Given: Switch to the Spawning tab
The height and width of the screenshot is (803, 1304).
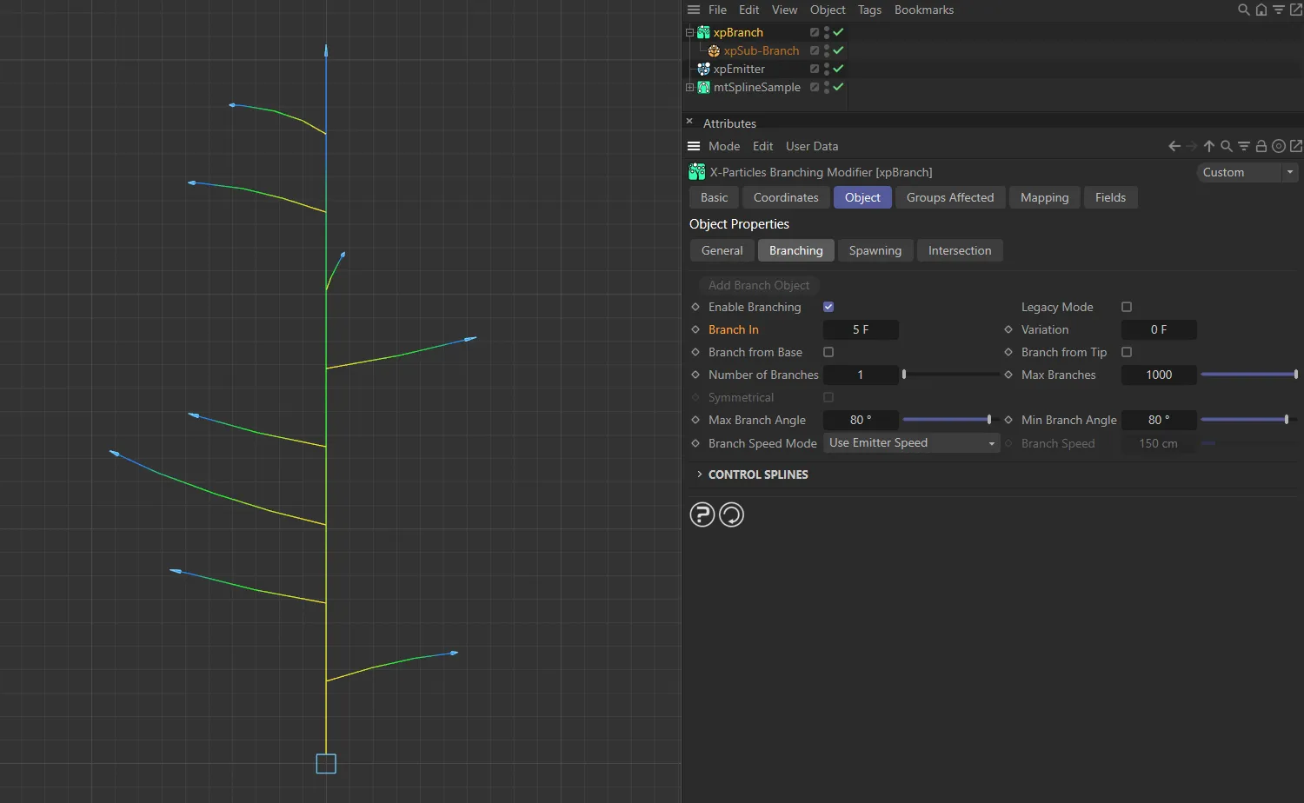Looking at the screenshot, I should [x=875, y=250].
